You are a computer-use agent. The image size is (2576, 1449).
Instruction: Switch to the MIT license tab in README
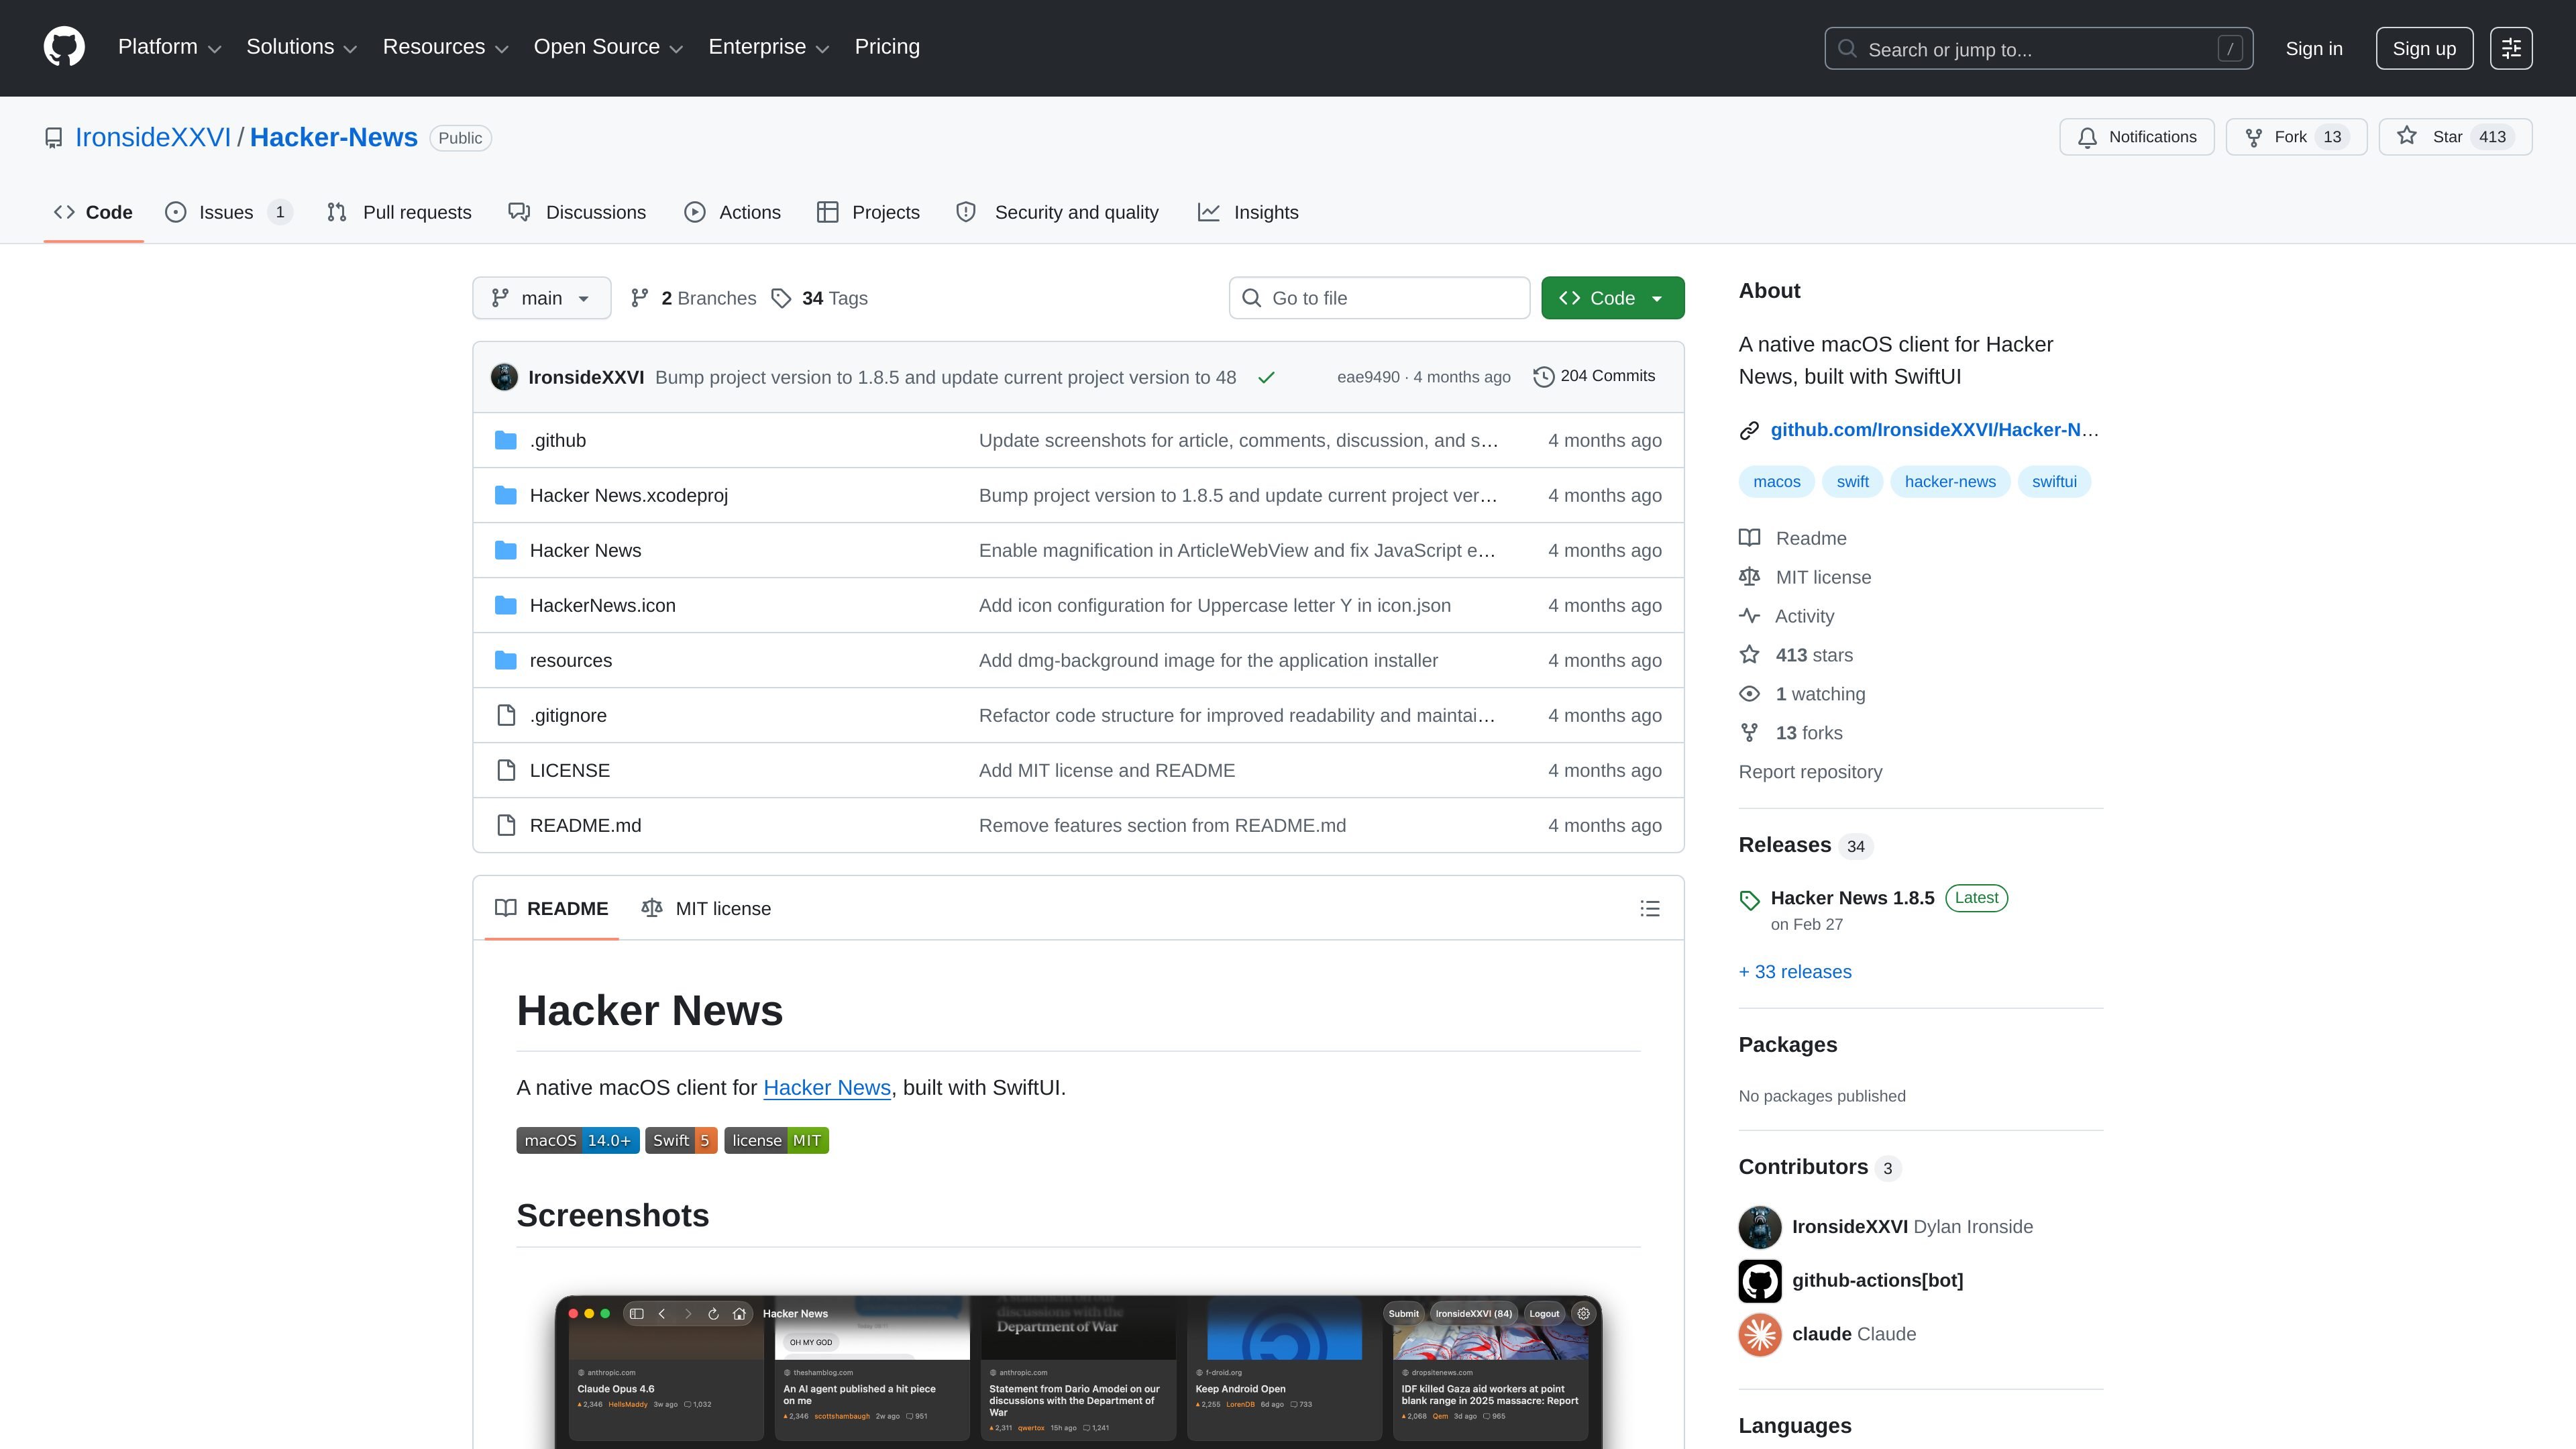706,908
